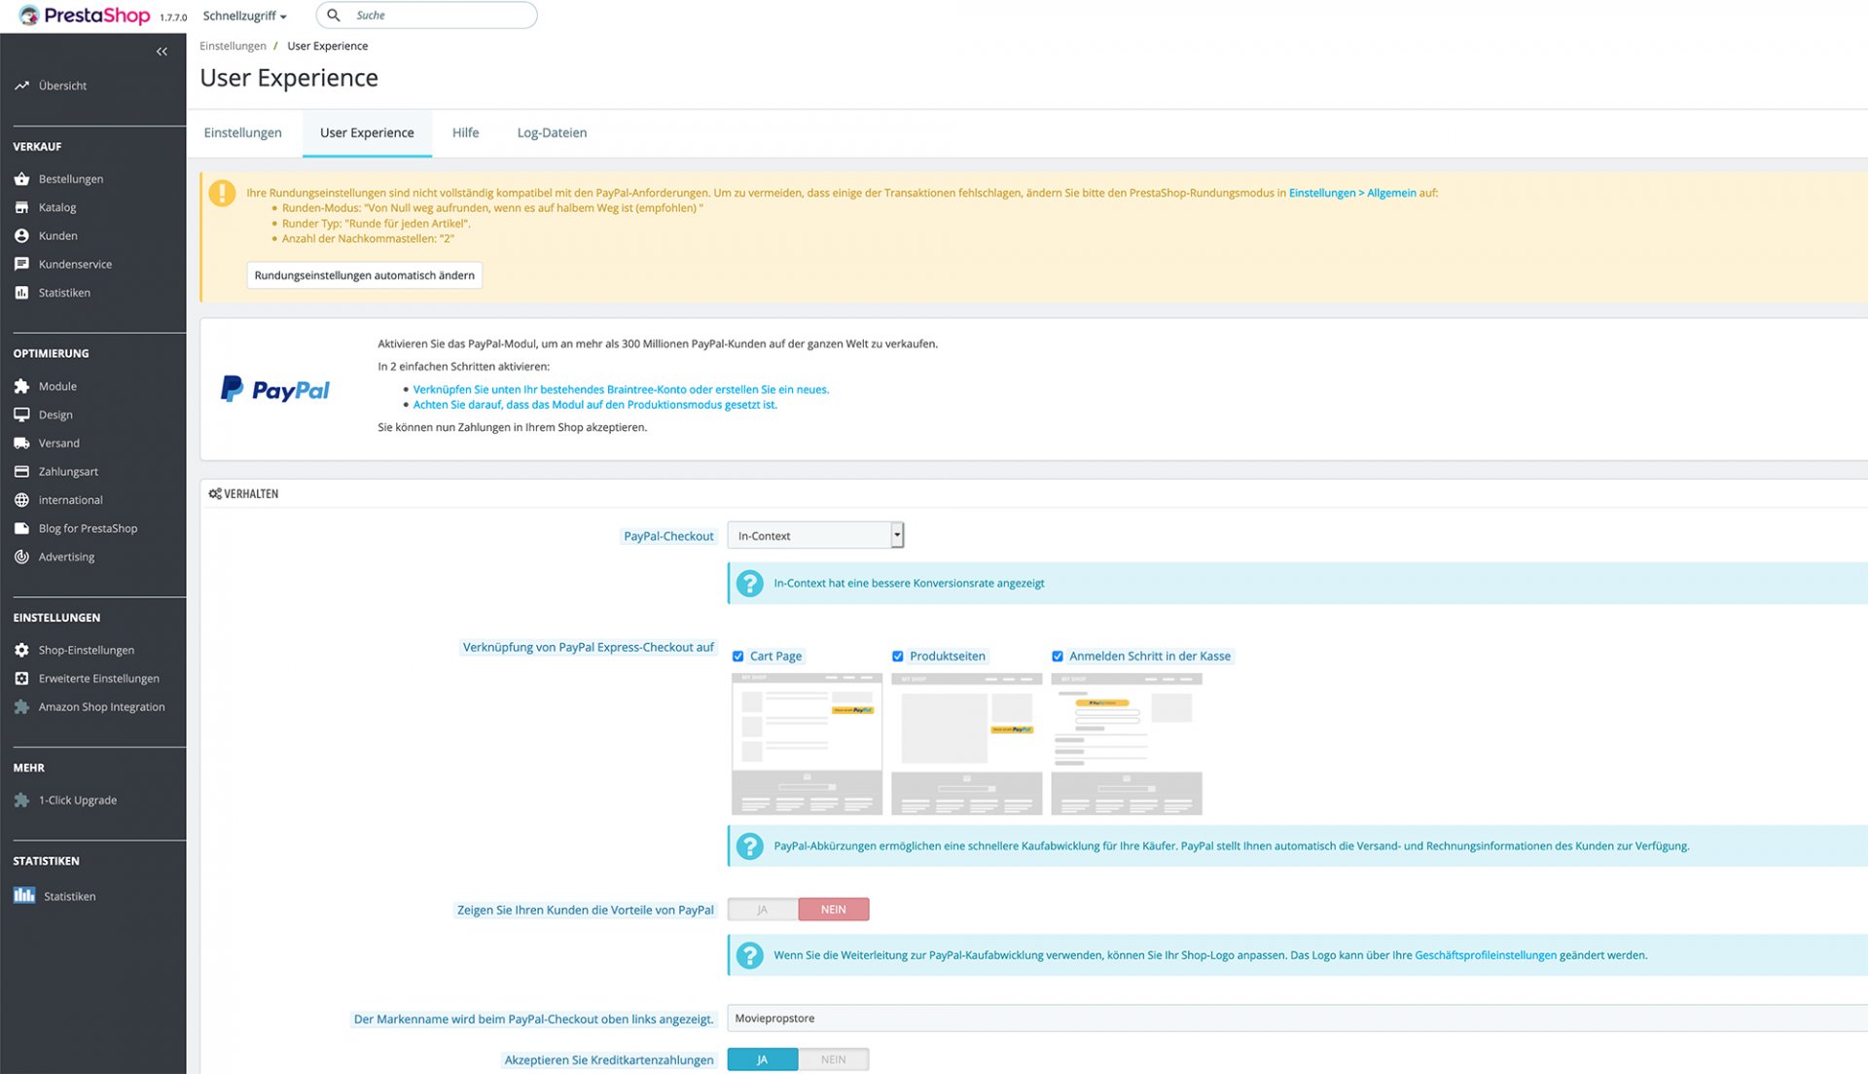
Task: Toggle Anmelden Schritt in der Kasse checkbox
Action: pyautogui.click(x=1058, y=657)
